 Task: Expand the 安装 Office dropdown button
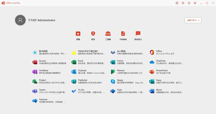click(193, 20)
